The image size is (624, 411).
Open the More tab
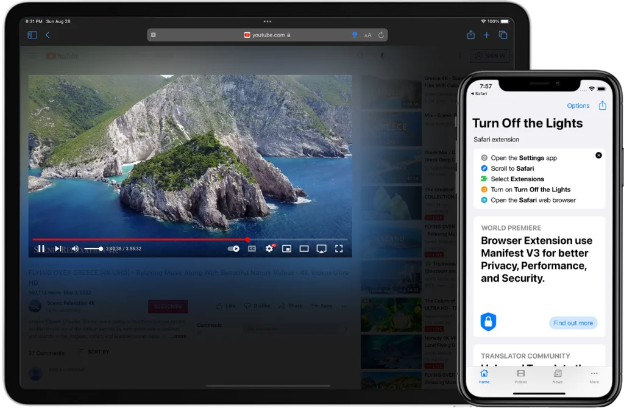click(x=594, y=376)
